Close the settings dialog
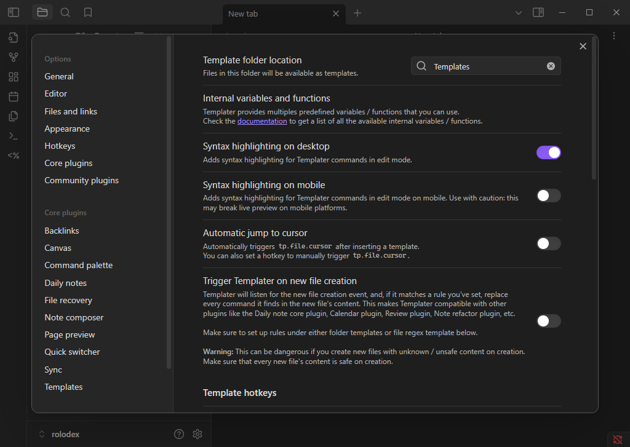630x447 pixels. click(x=583, y=46)
